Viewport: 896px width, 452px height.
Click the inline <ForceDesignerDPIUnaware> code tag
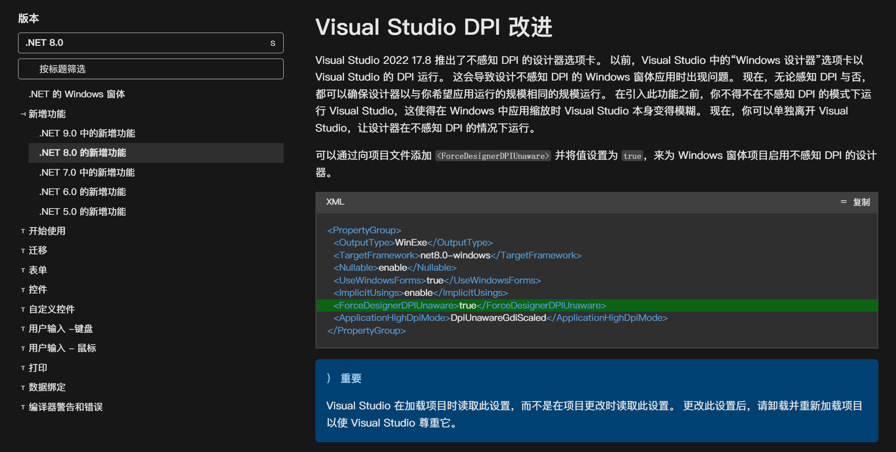click(493, 156)
